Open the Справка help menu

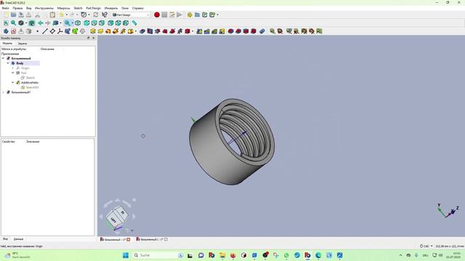coord(137,8)
